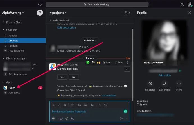Click the responder avatar beside Non-Anonymous
The width and height of the screenshot is (194, 125).
[x=125, y=86]
